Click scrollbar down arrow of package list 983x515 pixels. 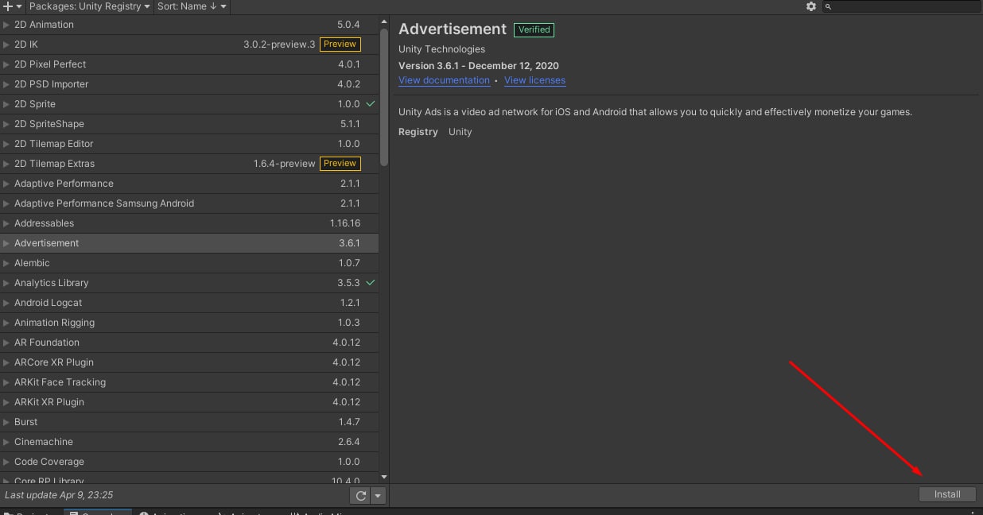pyautogui.click(x=384, y=476)
